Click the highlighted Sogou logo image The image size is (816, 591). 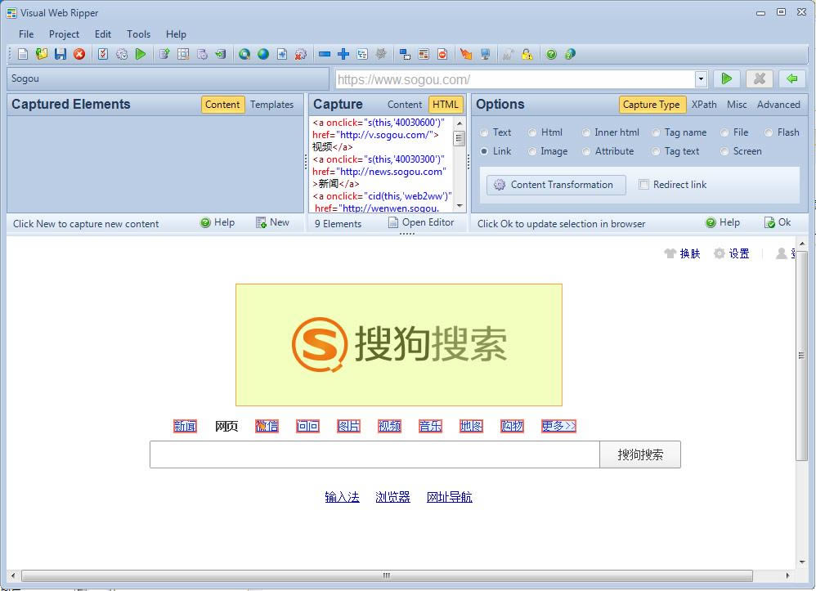399,344
